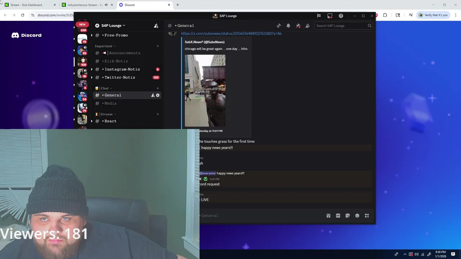Viewport: 461px width, 259px height.
Task: Toggle the member list icon
Action: (x=308, y=26)
